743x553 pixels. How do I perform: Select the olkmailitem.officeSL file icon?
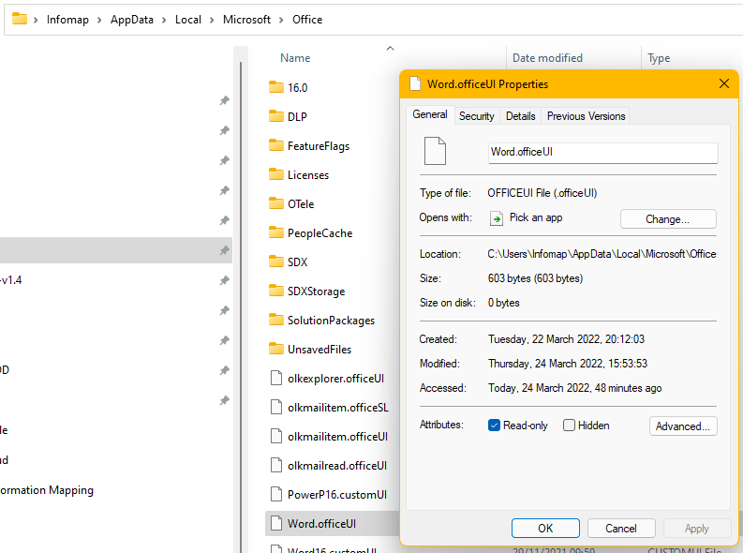coord(276,407)
